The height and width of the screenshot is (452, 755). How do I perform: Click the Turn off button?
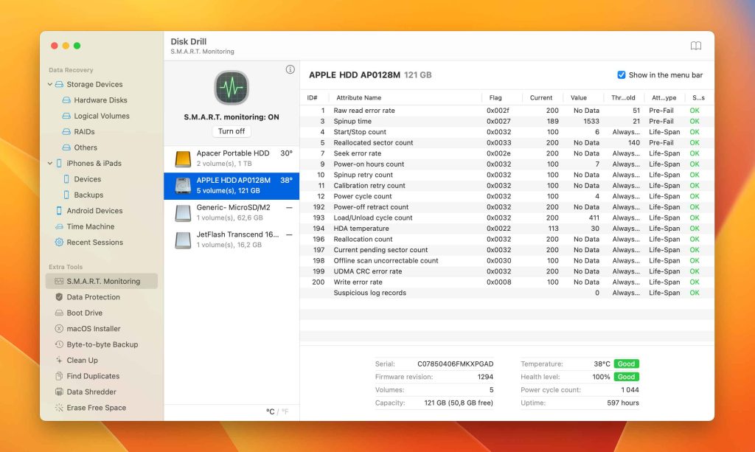pos(231,131)
